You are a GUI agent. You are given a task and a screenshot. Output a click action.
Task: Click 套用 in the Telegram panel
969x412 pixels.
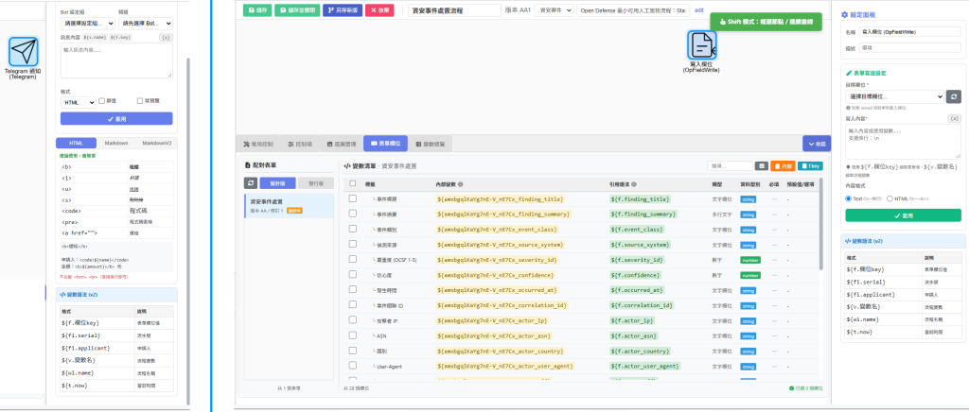(116, 118)
